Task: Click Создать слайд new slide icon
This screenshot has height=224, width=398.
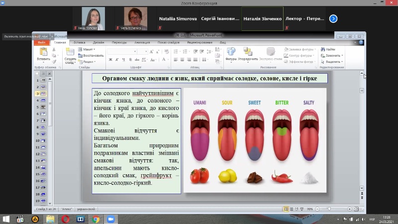Action: coord(70,53)
